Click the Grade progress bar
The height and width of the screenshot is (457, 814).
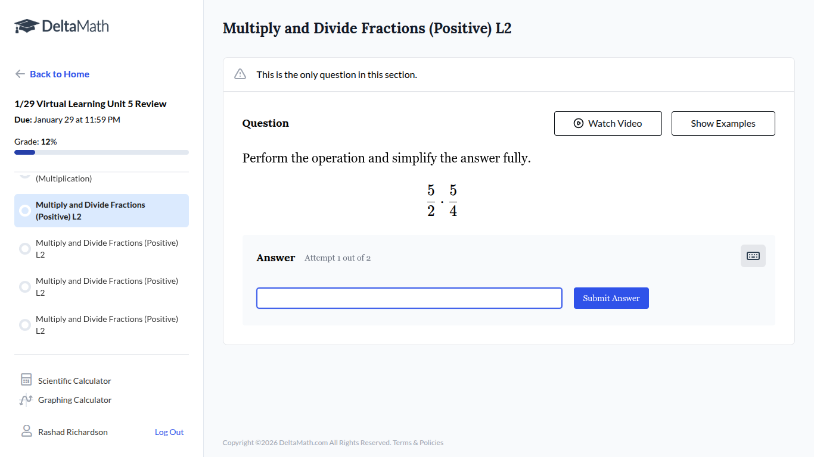101,152
